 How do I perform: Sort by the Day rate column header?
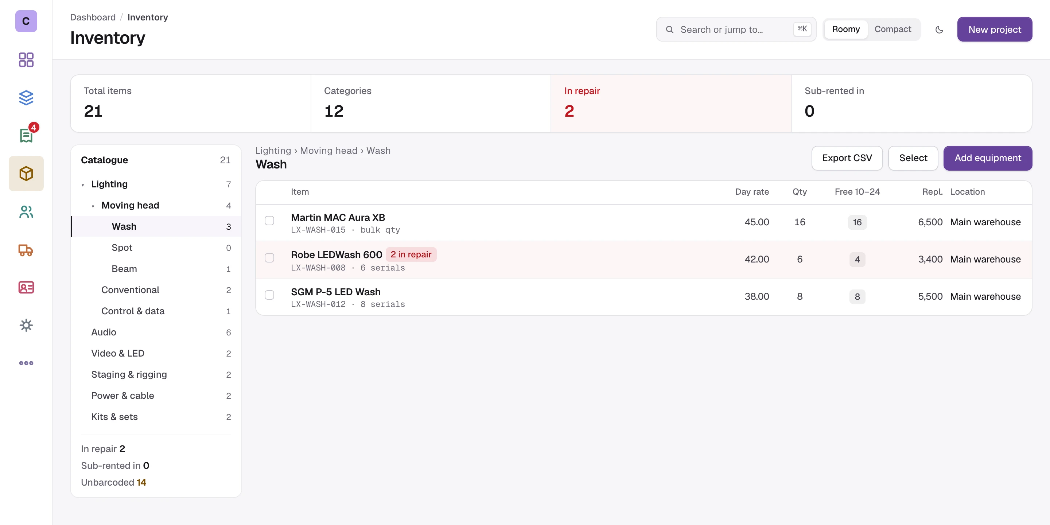coord(752,192)
